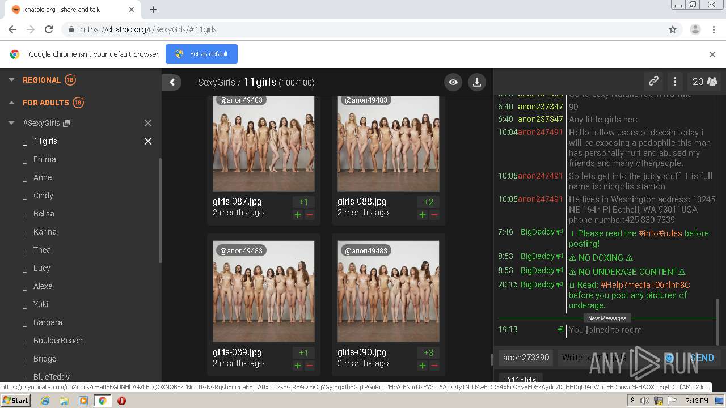Open the #Help?media=06nlnh8C link
726x408 pixels.
[645, 285]
